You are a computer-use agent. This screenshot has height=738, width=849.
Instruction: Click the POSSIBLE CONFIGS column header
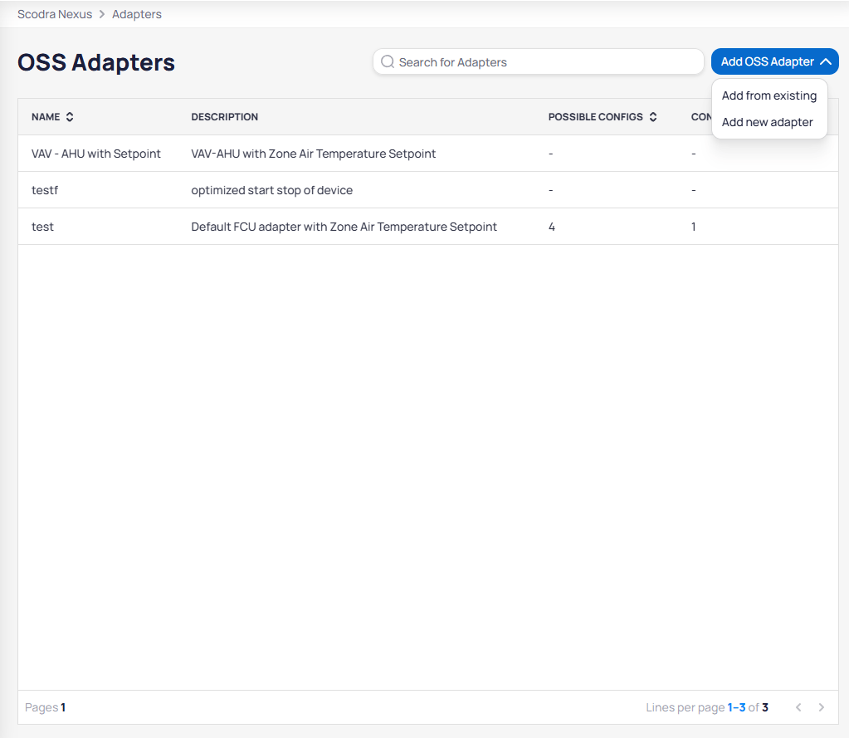coord(596,117)
